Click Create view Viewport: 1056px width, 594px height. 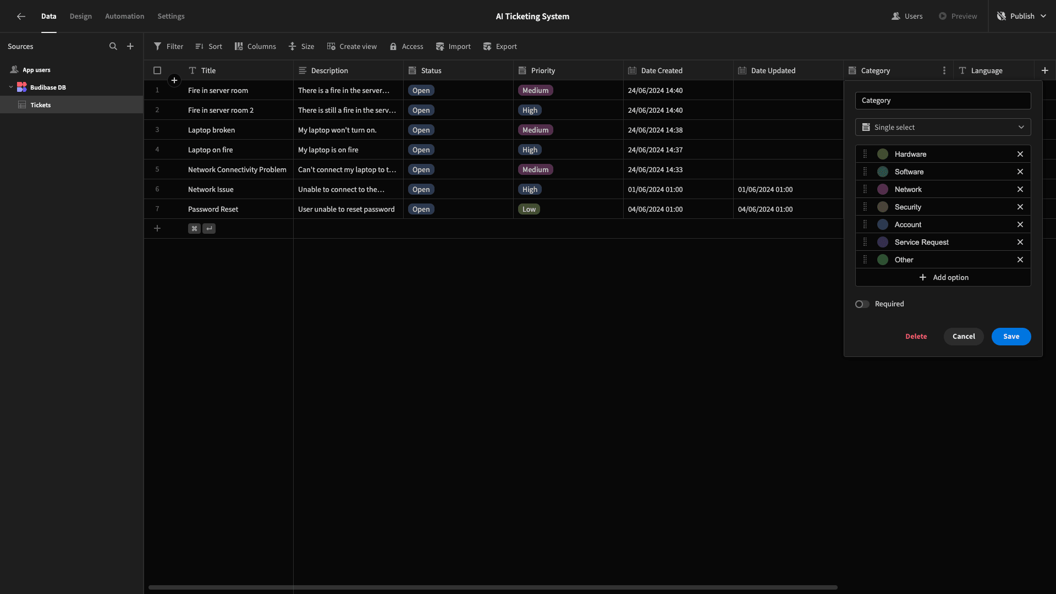(351, 47)
